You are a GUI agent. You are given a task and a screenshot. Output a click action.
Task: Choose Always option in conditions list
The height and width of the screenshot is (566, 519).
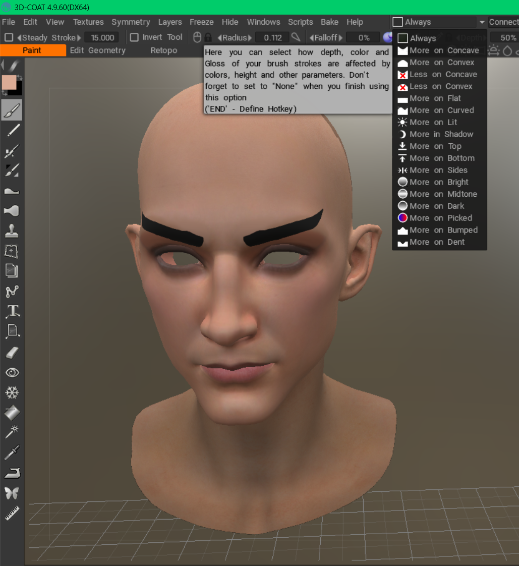440,38
